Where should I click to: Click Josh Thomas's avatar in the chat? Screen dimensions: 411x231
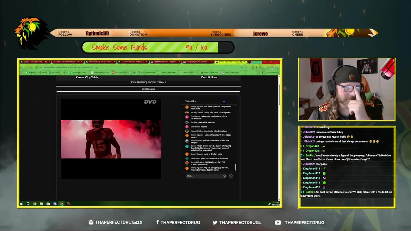point(187,141)
